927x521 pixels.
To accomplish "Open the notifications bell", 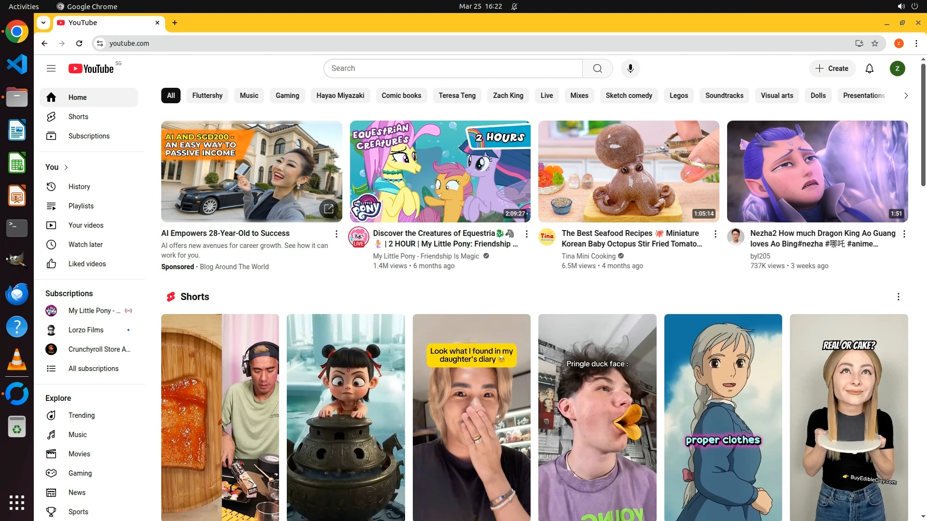I will [x=869, y=69].
